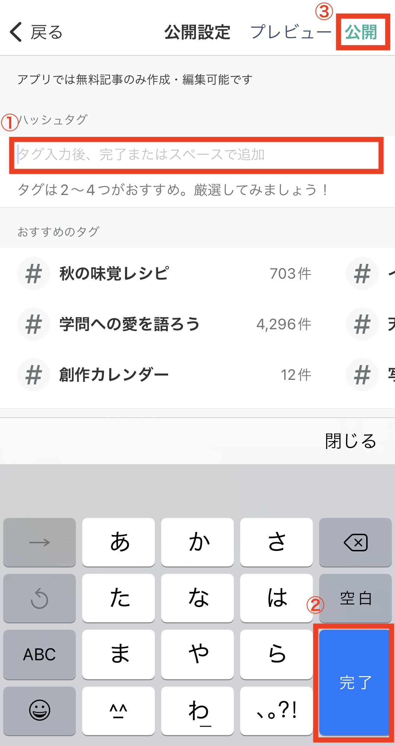Tap the ^^ kaomoji key
Screen dimensions: 395x746
(x=118, y=711)
